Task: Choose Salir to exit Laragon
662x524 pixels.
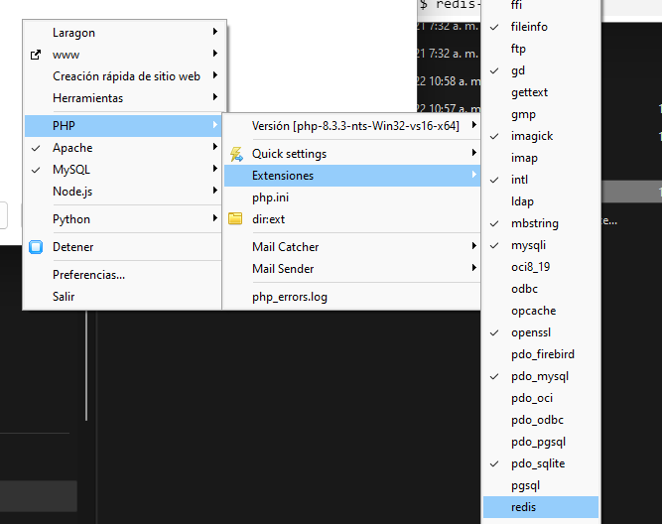Action: (x=123, y=297)
